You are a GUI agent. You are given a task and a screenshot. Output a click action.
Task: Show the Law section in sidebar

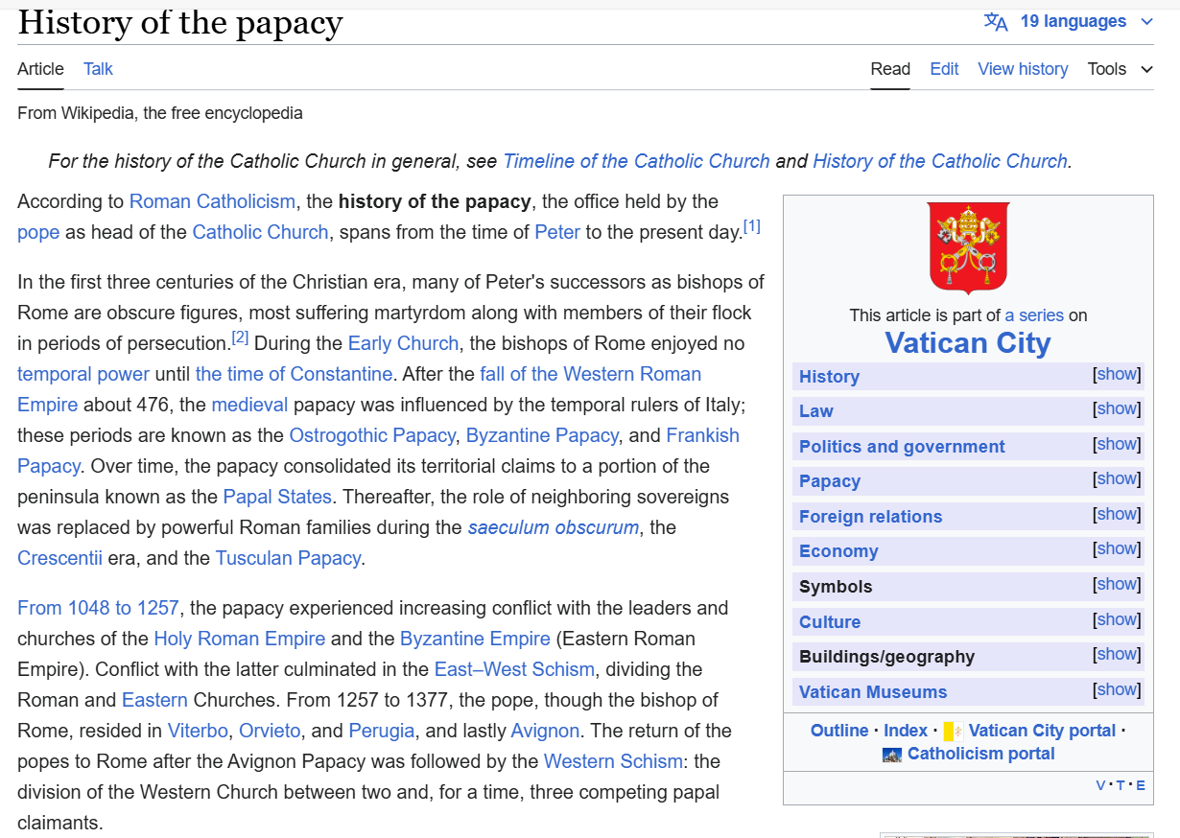pos(1118,408)
